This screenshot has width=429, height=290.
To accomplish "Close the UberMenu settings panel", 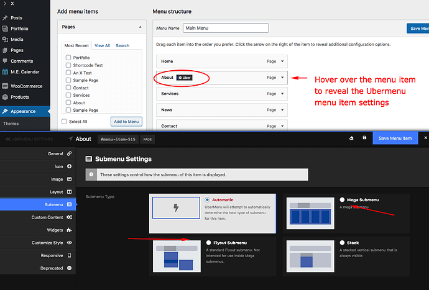I will click(x=425, y=138).
